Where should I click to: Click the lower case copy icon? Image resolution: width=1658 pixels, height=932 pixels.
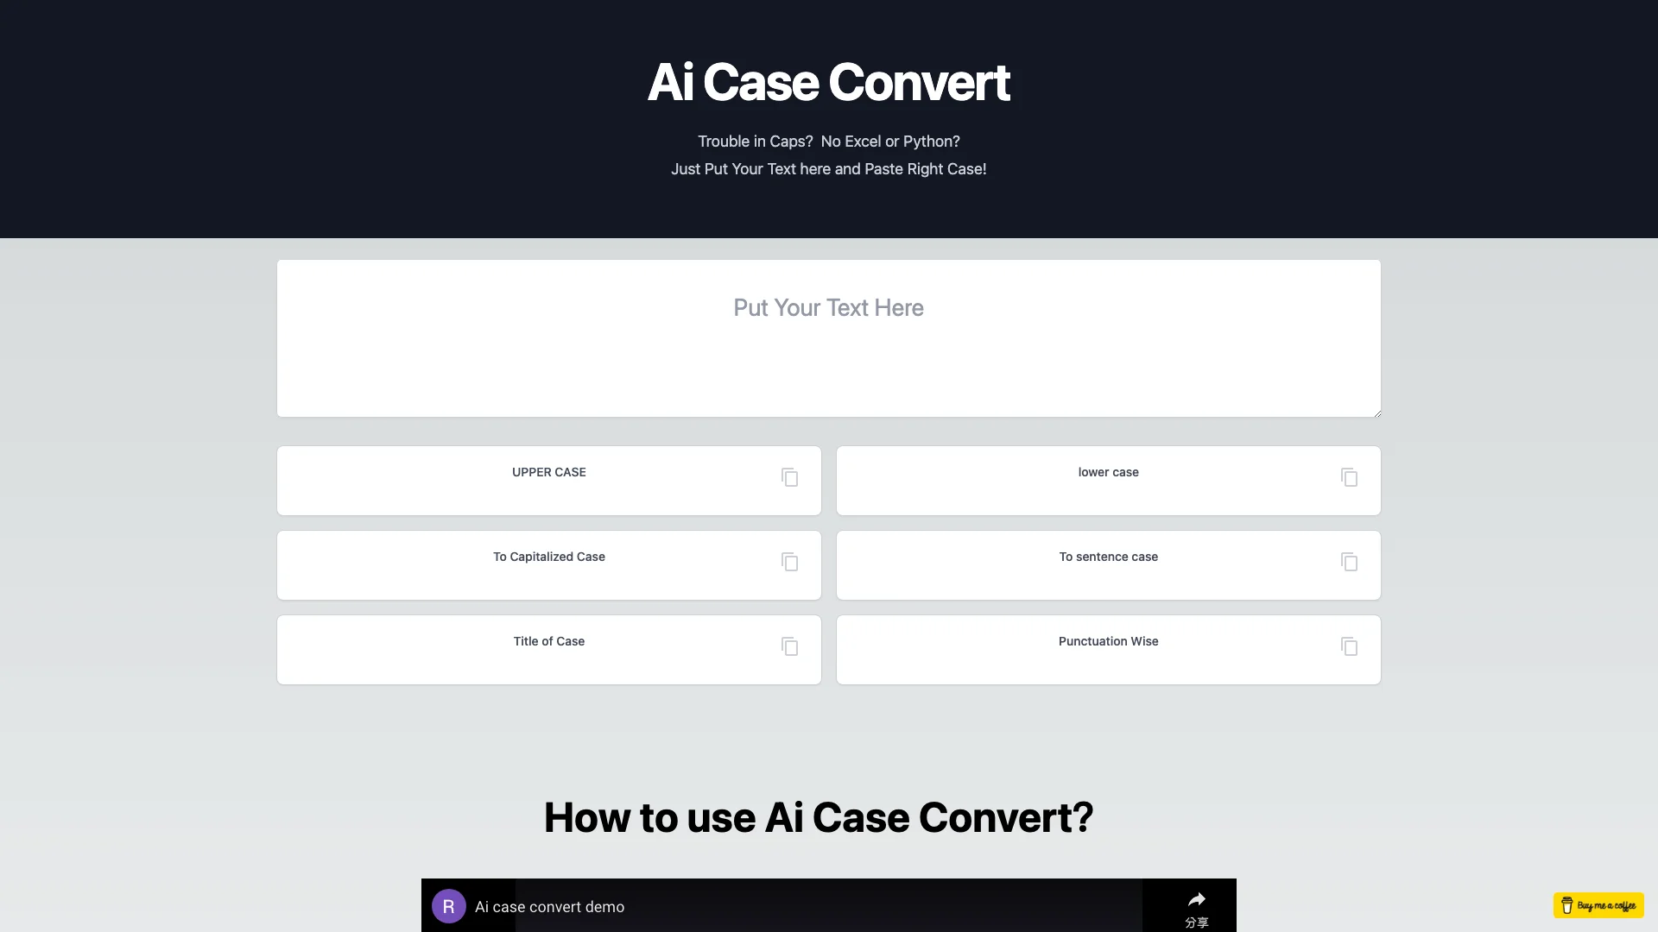(x=1350, y=477)
